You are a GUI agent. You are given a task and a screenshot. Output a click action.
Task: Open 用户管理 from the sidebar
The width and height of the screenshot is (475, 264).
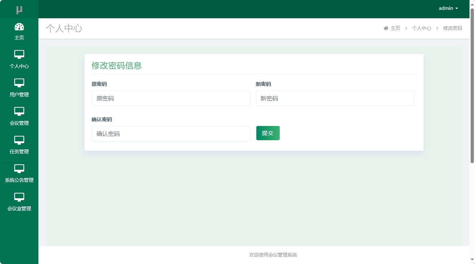point(19,94)
